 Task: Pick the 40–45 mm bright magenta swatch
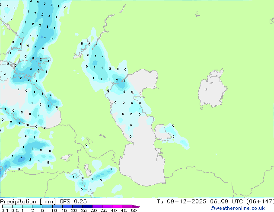[117, 206]
